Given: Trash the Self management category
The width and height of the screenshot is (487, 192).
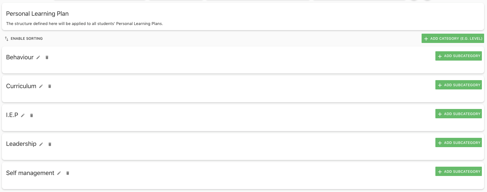Looking at the screenshot, I should tap(68, 173).
